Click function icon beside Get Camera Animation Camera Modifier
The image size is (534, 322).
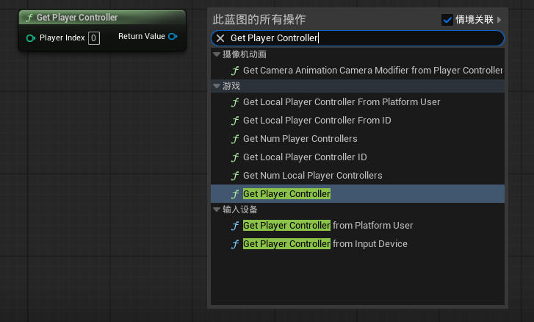(x=235, y=71)
